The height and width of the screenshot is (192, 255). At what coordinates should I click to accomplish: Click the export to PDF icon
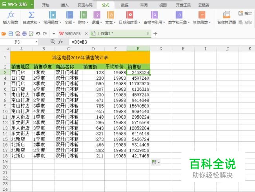click(x=18, y=34)
